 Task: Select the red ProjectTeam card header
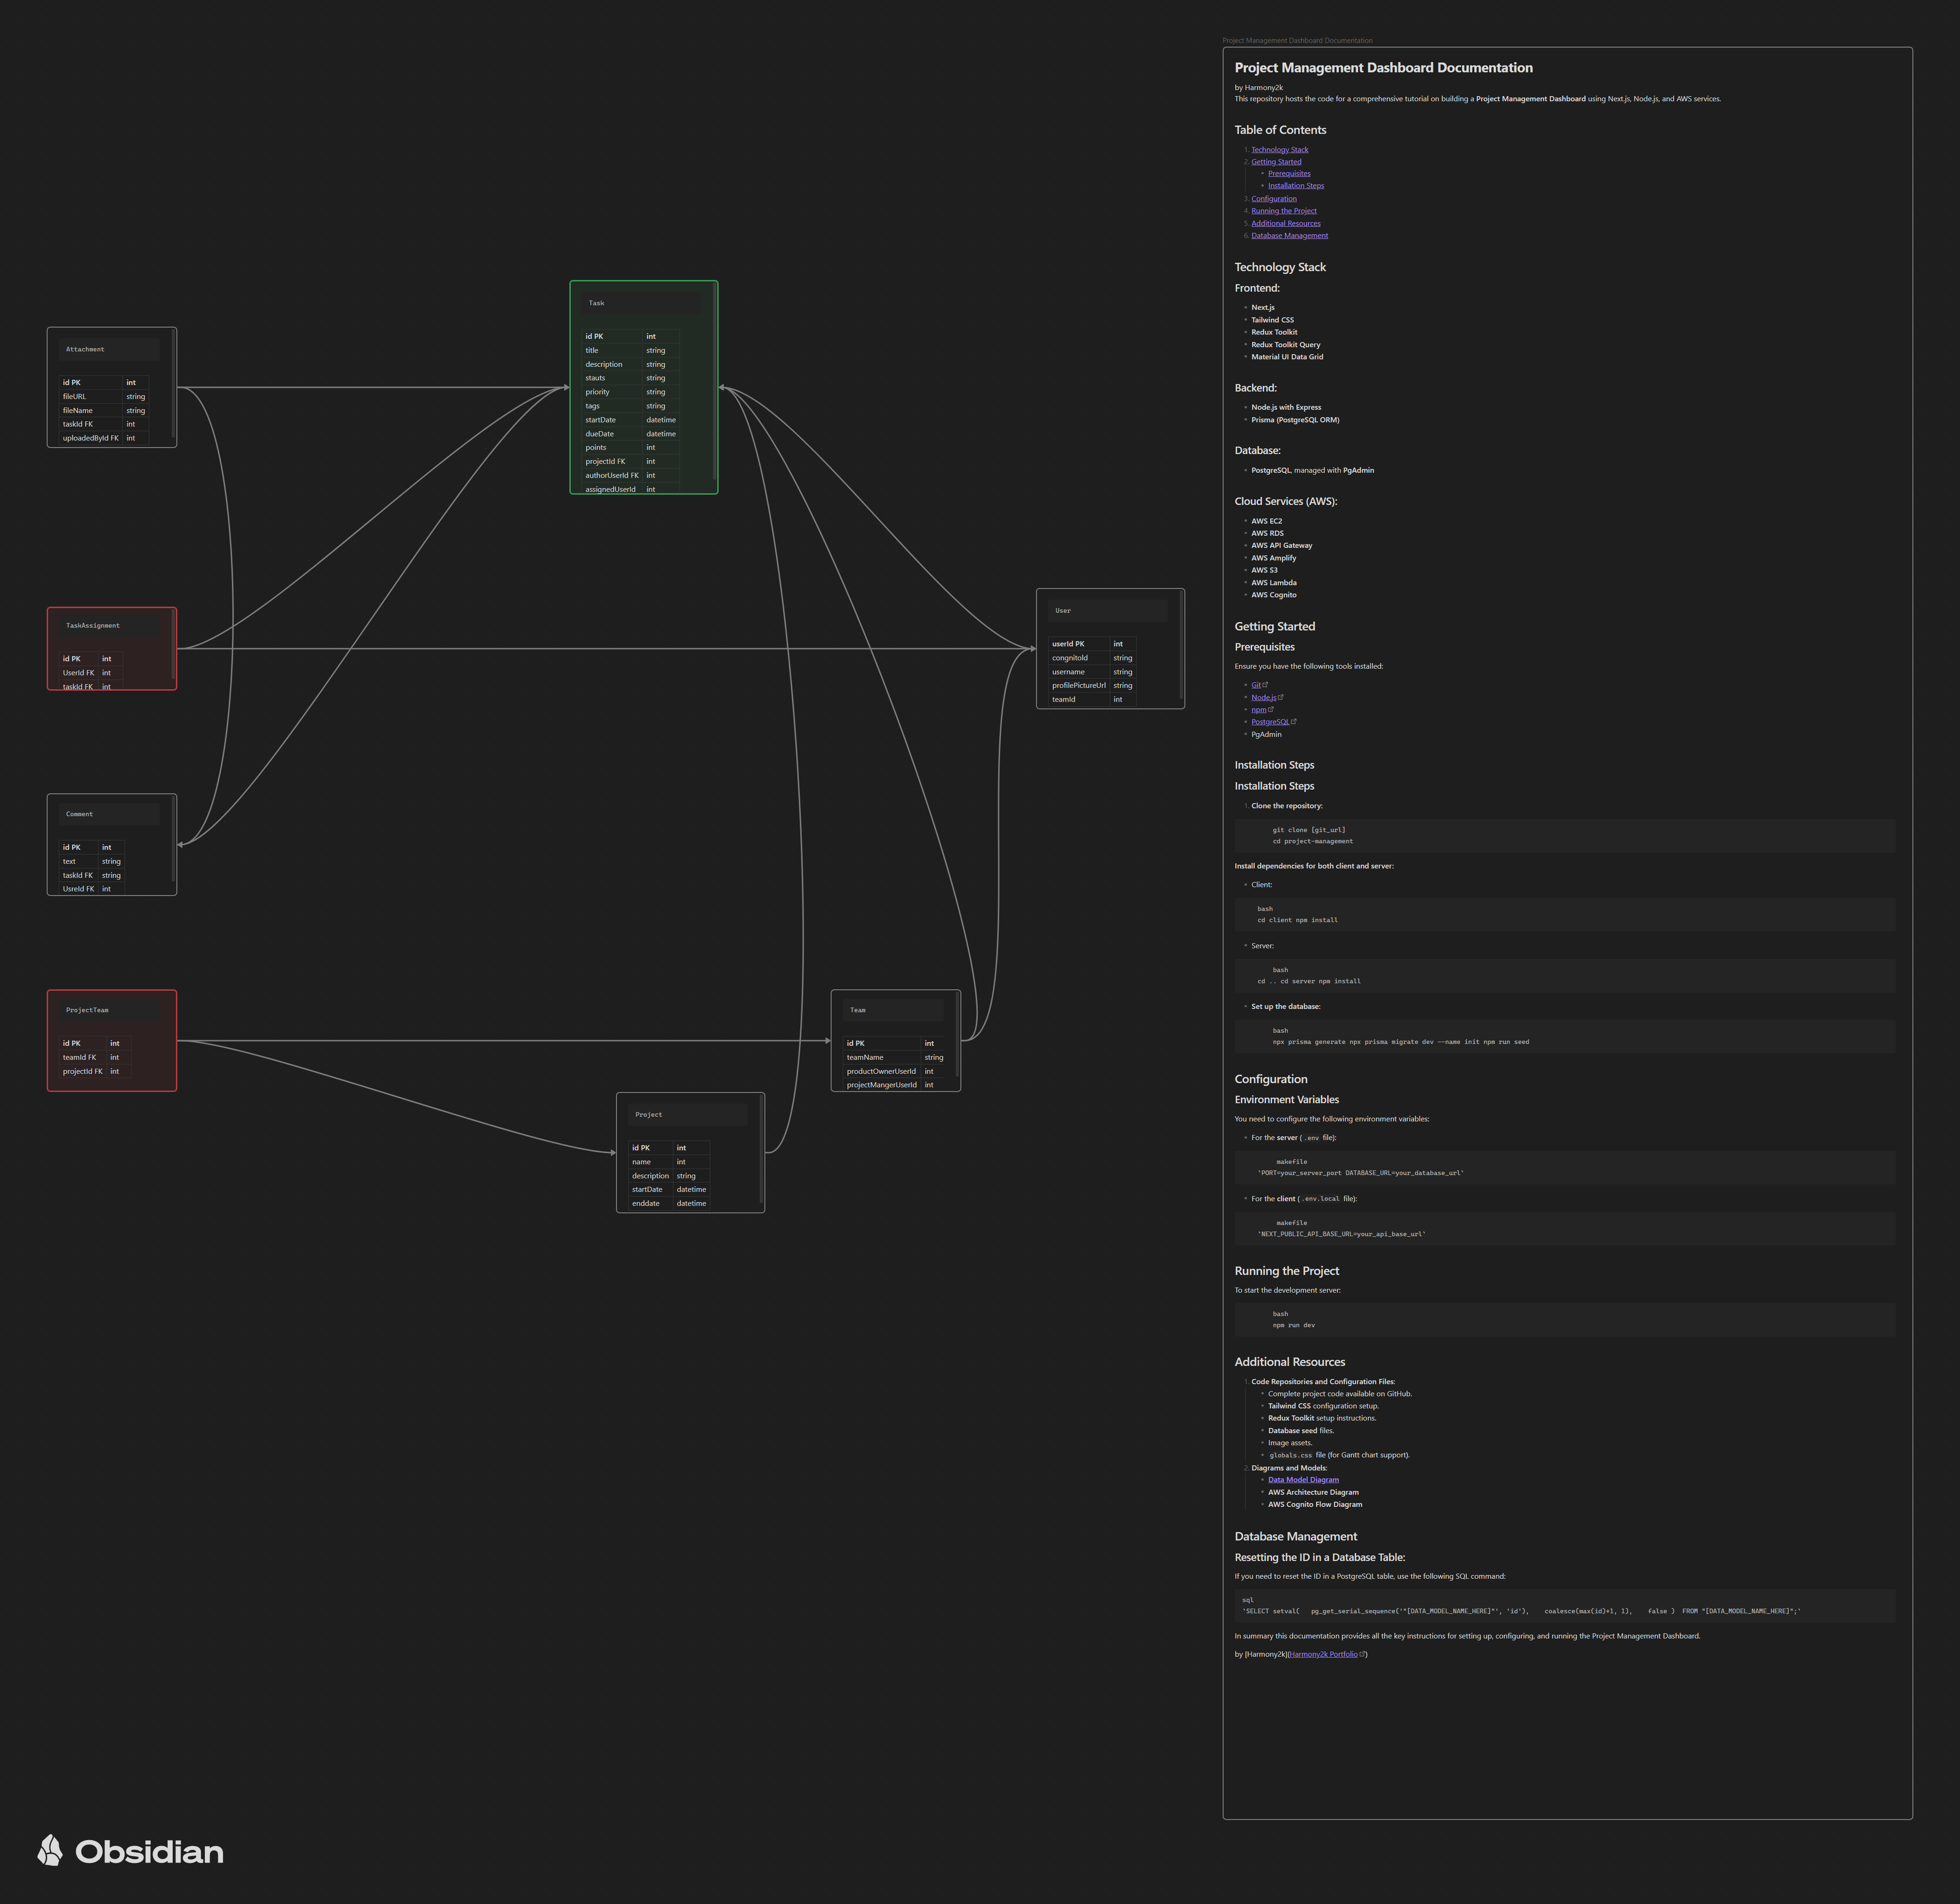[x=109, y=1010]
